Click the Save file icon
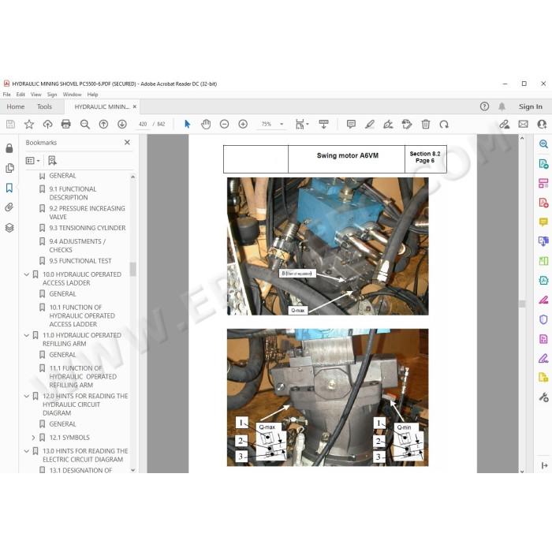Screen dimensions: 552x552 click(x=10, y=124)
